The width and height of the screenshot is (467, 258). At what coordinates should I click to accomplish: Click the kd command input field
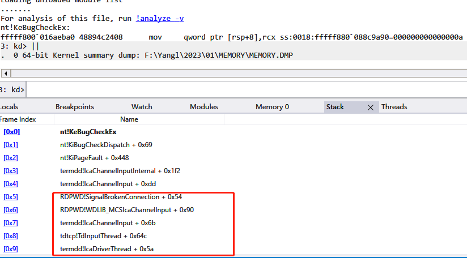coord(247,90)
